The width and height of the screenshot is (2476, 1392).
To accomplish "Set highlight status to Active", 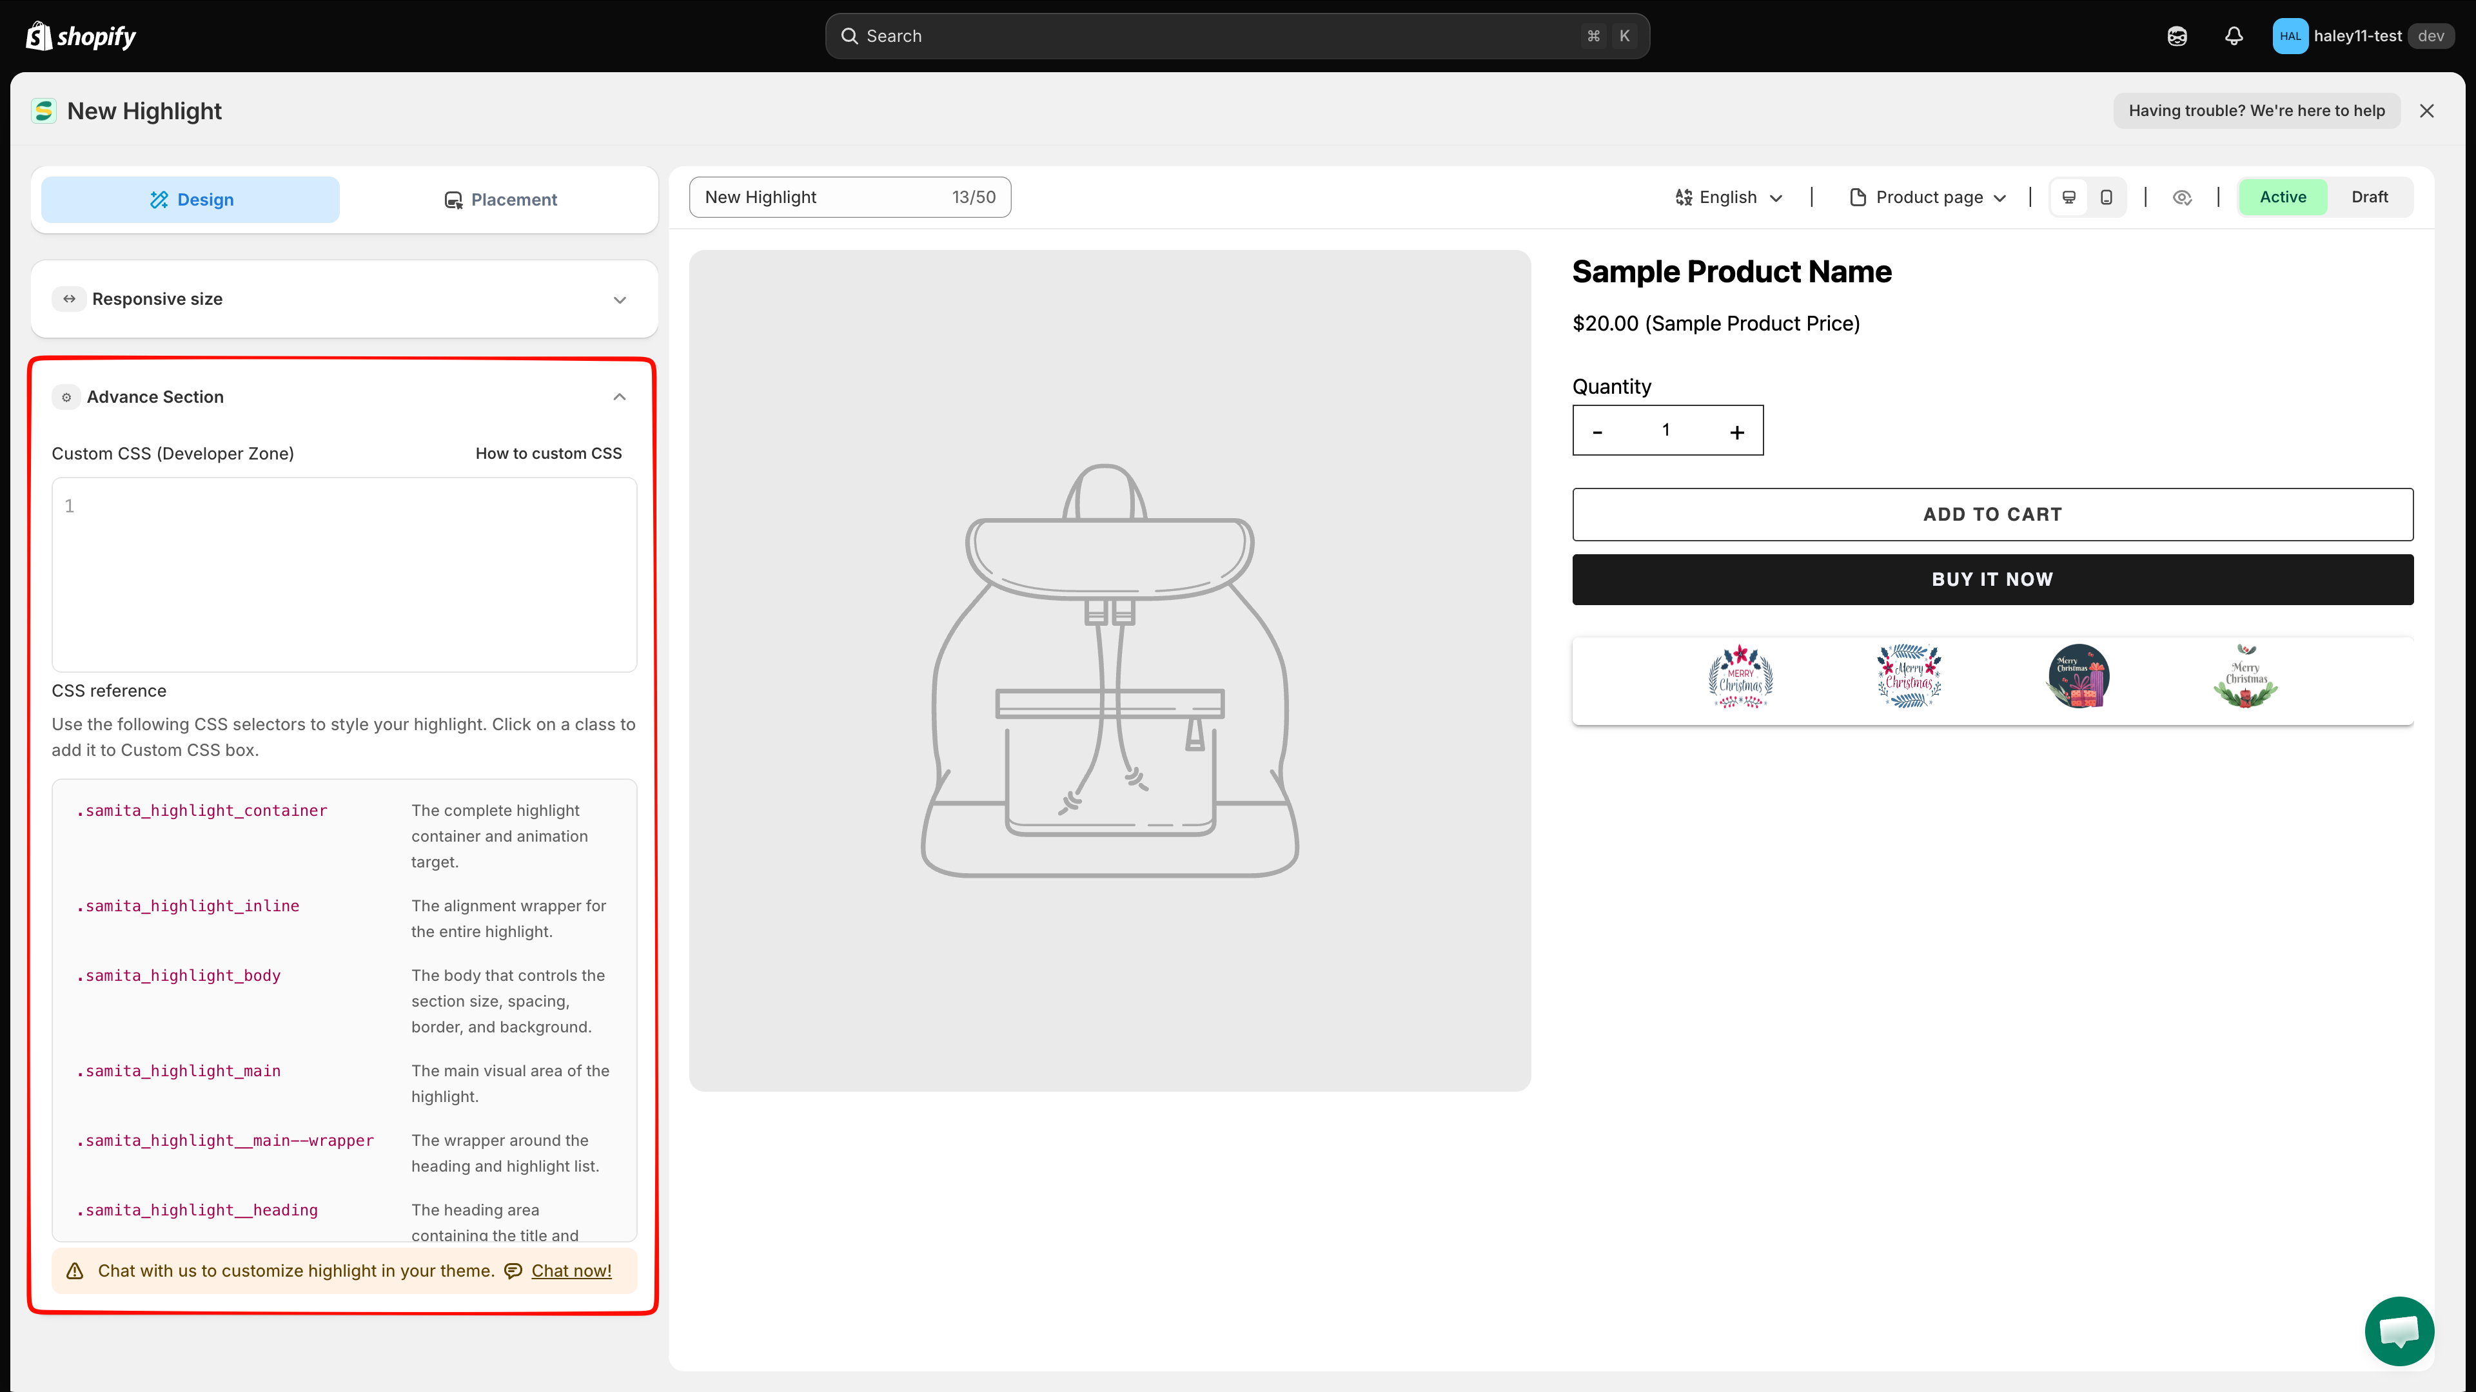I will (2283, 197).
